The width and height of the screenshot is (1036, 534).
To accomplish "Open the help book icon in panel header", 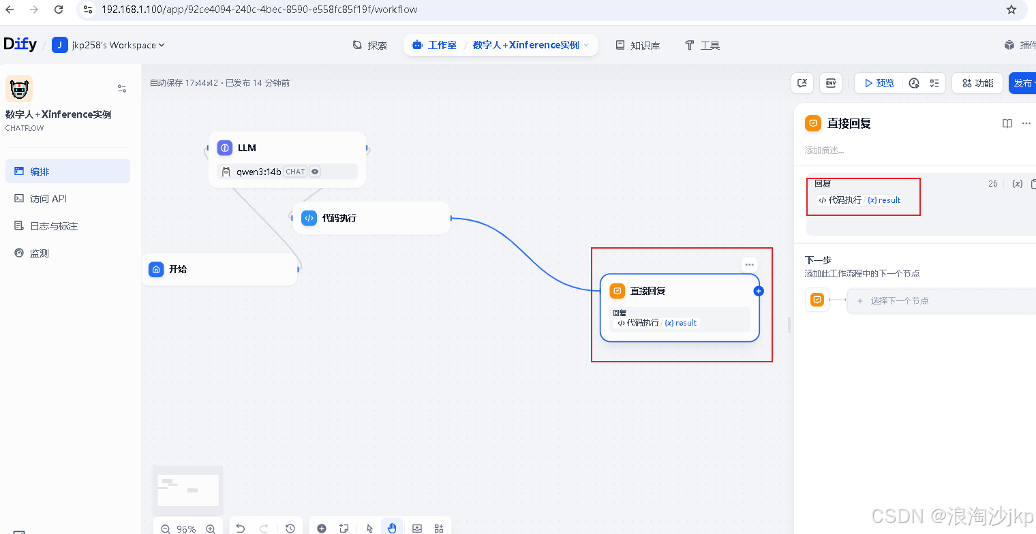I will 1007,123.
